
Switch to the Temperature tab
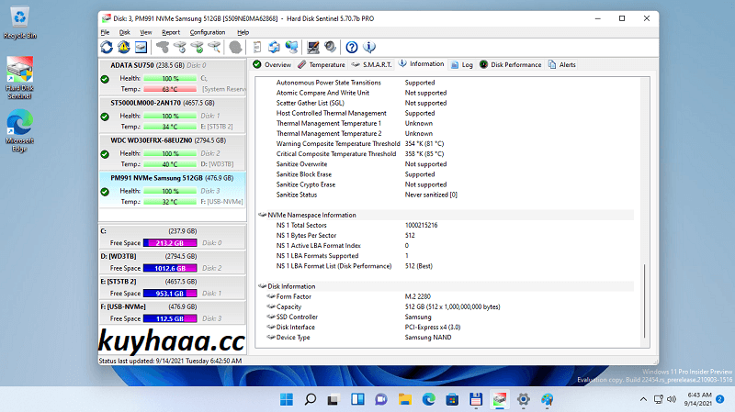click(x=321, y=64)
